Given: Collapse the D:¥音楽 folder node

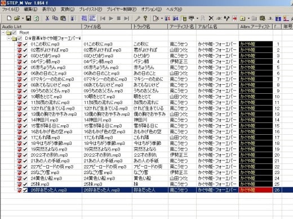Looking at the screenshot, I should (8, 38).
